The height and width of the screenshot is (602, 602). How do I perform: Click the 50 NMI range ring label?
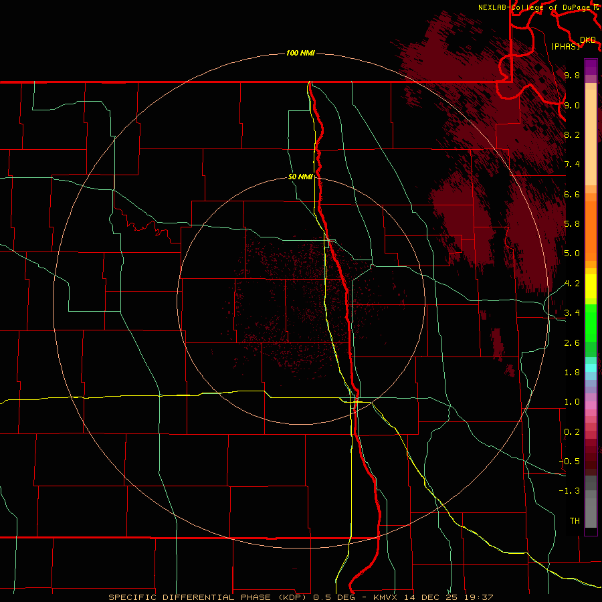[300, 177]
